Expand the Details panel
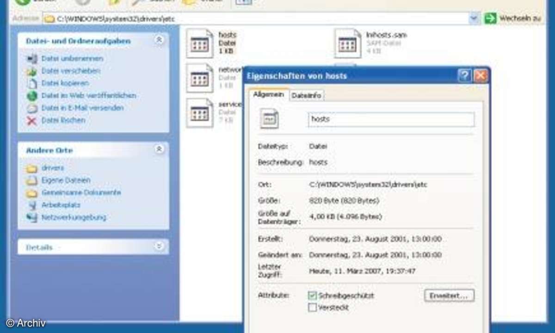This screenshot has width=555, height=333. 159,247
